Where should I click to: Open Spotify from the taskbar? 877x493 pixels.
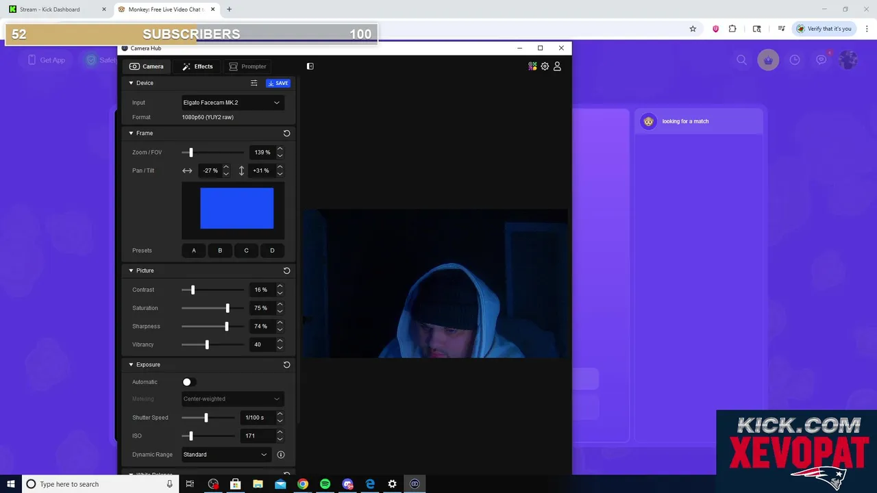pos(325,484)
